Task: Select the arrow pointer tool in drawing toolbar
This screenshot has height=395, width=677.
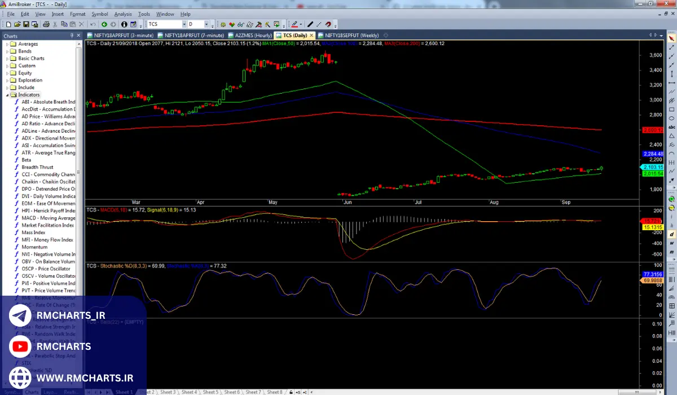Action: pos(671,38)
